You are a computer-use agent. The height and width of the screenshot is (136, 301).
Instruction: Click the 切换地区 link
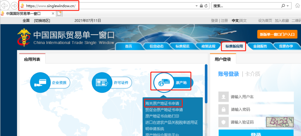coord(42,20)
